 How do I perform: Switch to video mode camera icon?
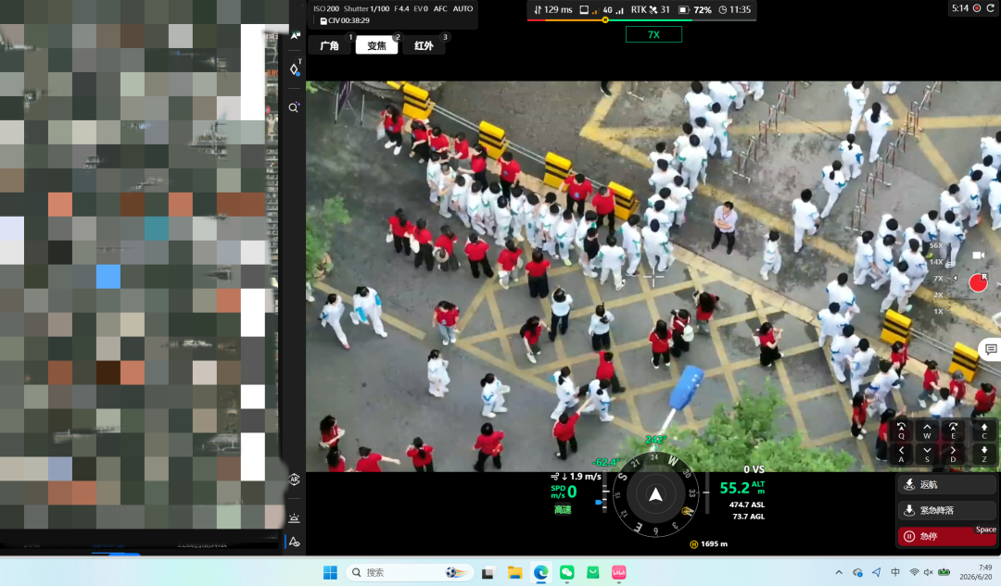point(978,256)
